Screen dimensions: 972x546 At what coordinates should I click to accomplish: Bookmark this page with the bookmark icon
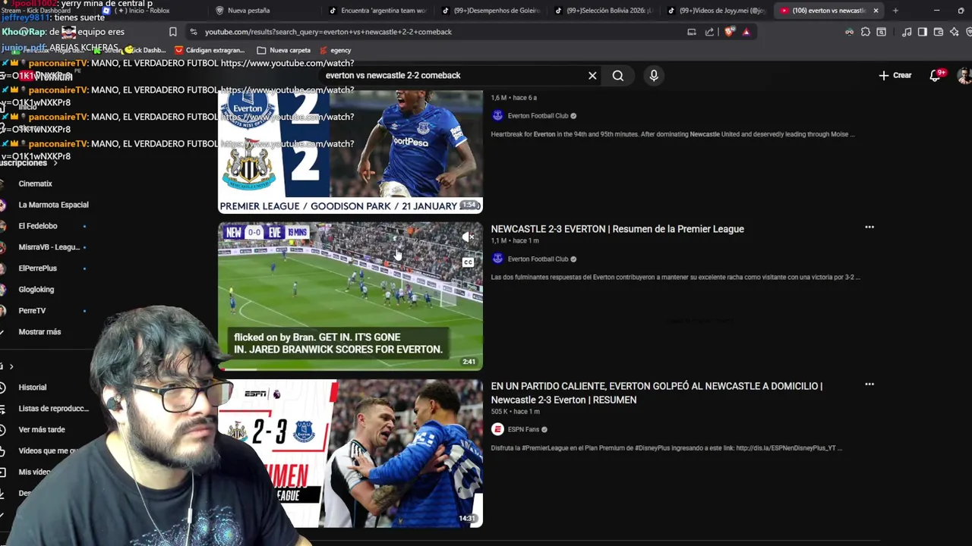(173, 32)
